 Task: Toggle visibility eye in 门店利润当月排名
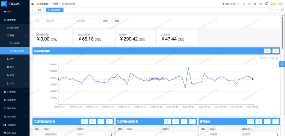(x=93, y=122)
